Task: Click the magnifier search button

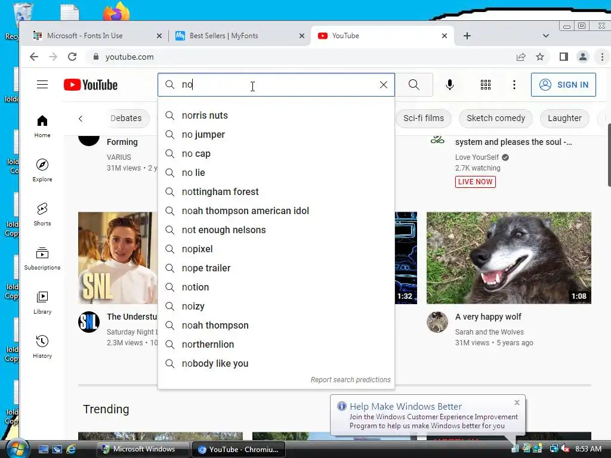Action: 414,85
